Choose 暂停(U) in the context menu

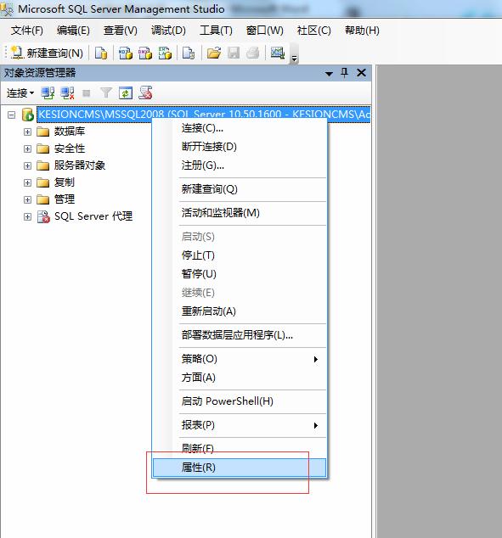pyautogui.click(x=240, y=274)
